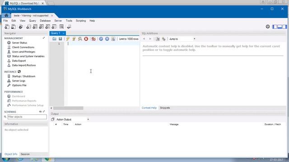Toggle auto-commit mode icon

pyautogui.click(x=113, y=39)
